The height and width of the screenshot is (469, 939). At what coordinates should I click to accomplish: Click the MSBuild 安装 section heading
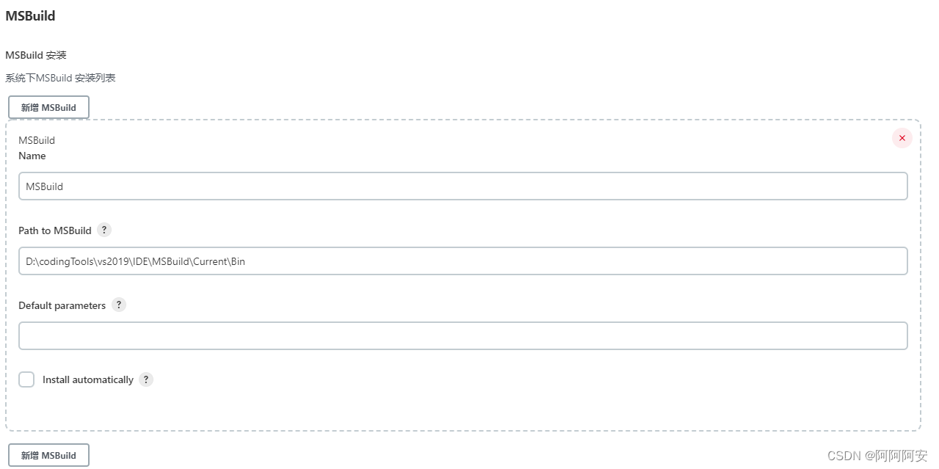point(35,54)
